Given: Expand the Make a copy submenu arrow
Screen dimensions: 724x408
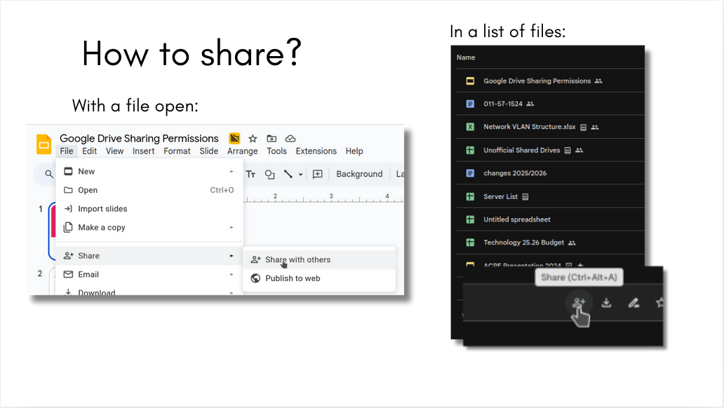Looking at the screenshot, I should coord(232,227).
